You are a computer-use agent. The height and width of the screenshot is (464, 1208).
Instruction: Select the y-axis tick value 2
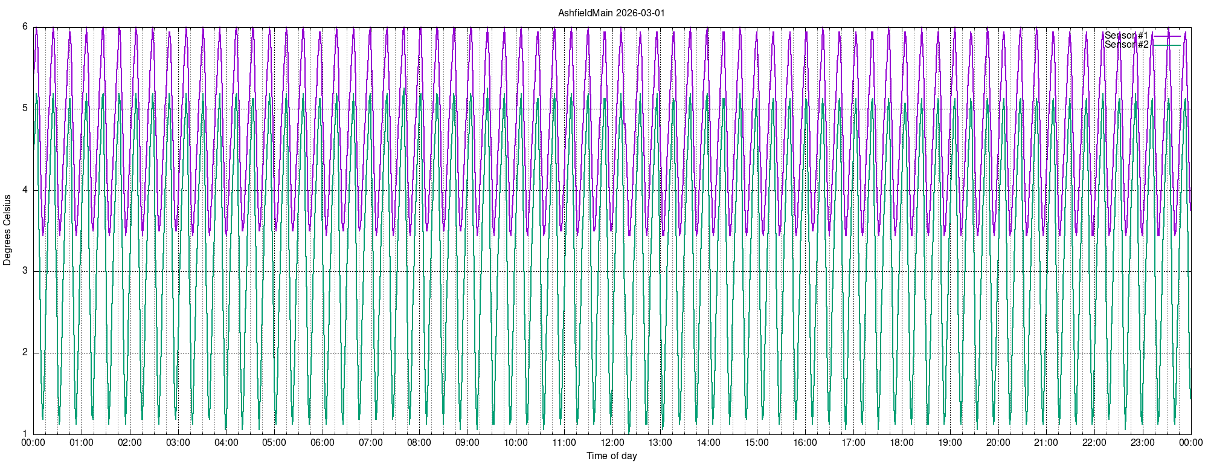click(25, 352)
